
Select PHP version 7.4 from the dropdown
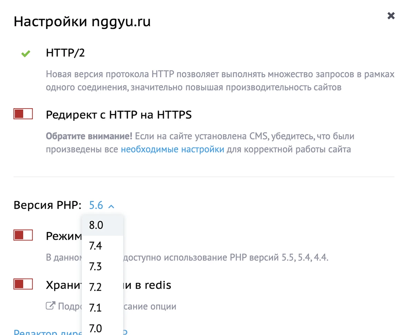point(95,245)
